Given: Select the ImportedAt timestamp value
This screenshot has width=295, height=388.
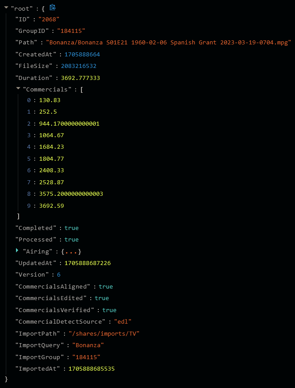Looking at the screenshot, I should click(x=92, y=369).
